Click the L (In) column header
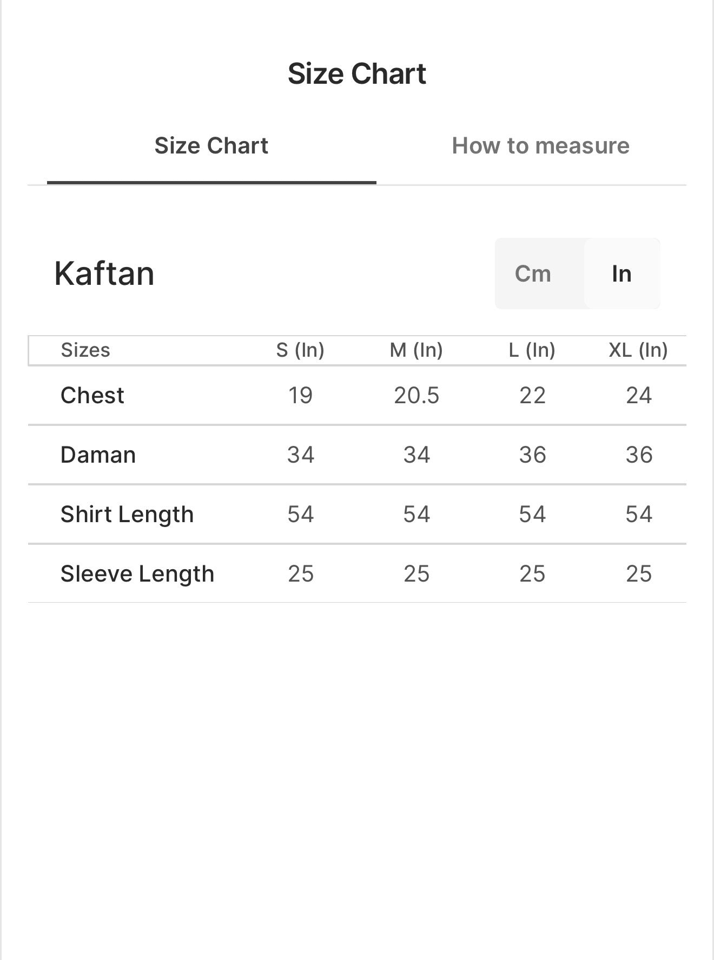714x960 pixels. pyautogui.click(x=532, y=350)
